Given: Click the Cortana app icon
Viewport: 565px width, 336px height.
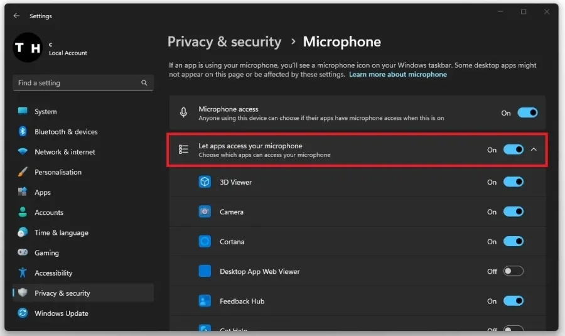Looking at the screenshot, I should (205, 241).
